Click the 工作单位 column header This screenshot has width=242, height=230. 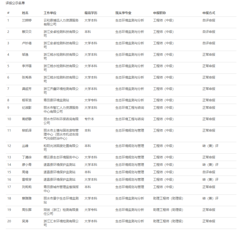coord(50,13)
